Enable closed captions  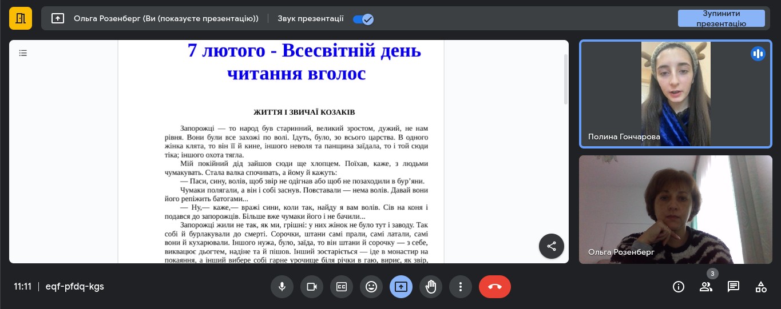tap(342, 287)
